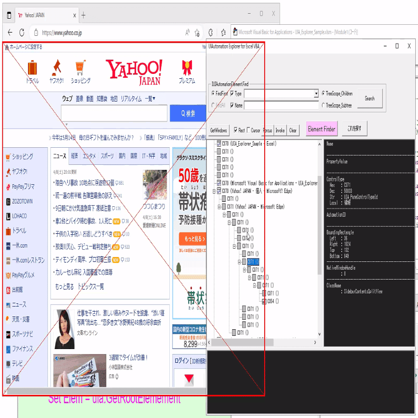This screenshot has width=418, height=418.
Task: Toggle the Cursor checkbox
Action: click(x=249, y=130)
